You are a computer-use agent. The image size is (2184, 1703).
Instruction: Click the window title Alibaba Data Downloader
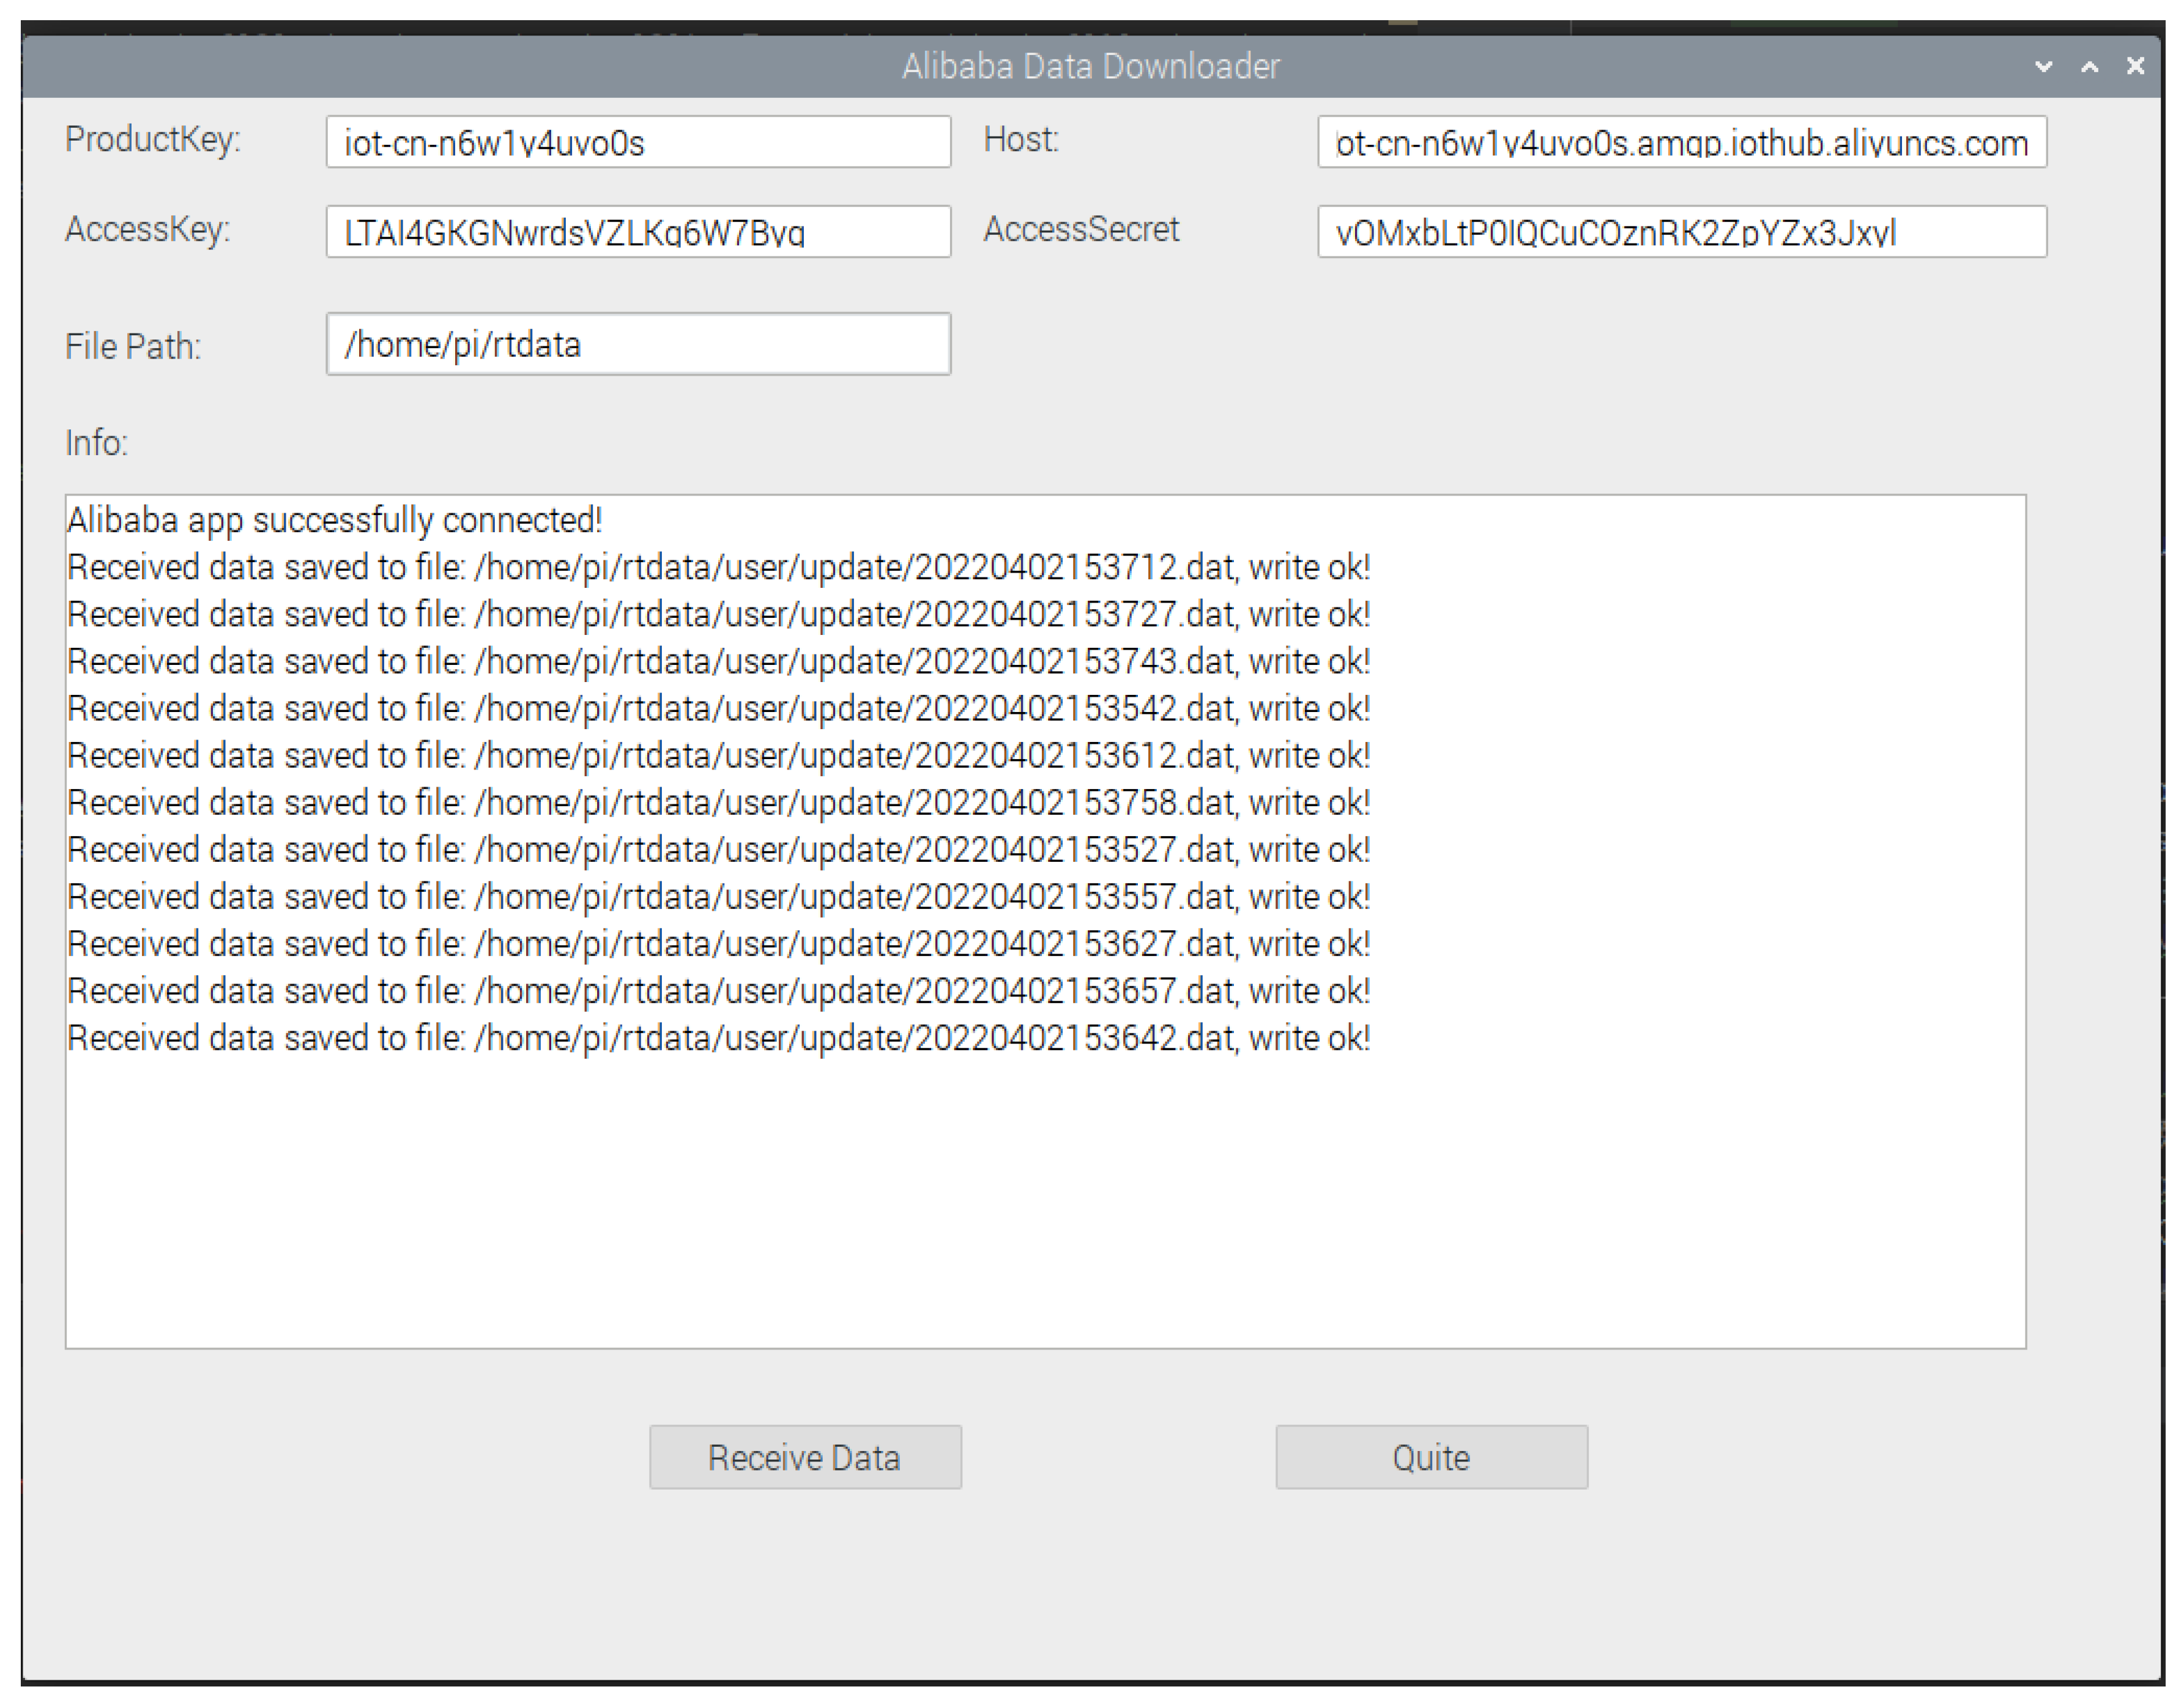pyautogui.click(x=1090, y=66)
